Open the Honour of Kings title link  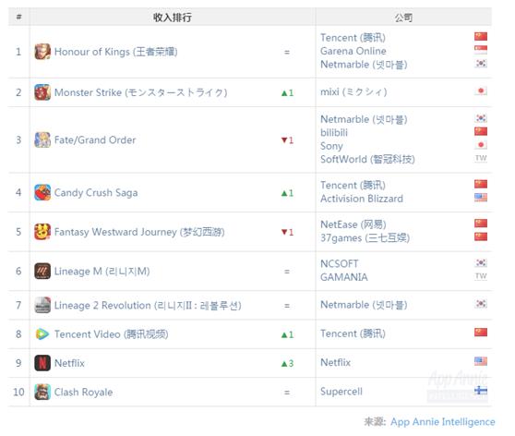coord(116,52)
